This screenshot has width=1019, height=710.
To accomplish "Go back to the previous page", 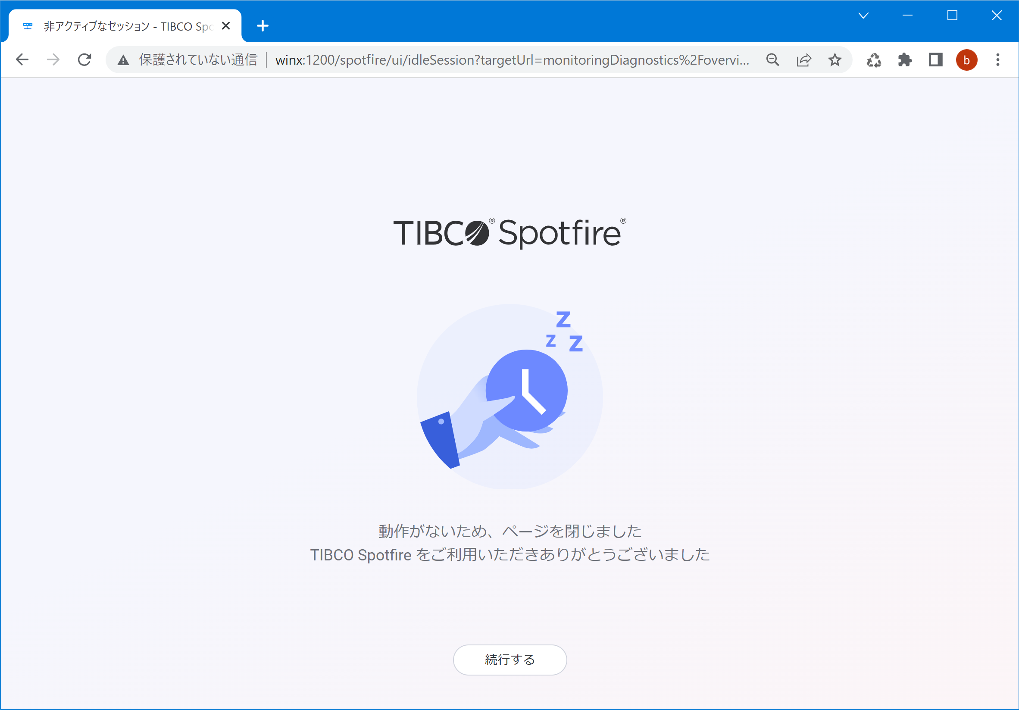I will click(x=22, y=59).
